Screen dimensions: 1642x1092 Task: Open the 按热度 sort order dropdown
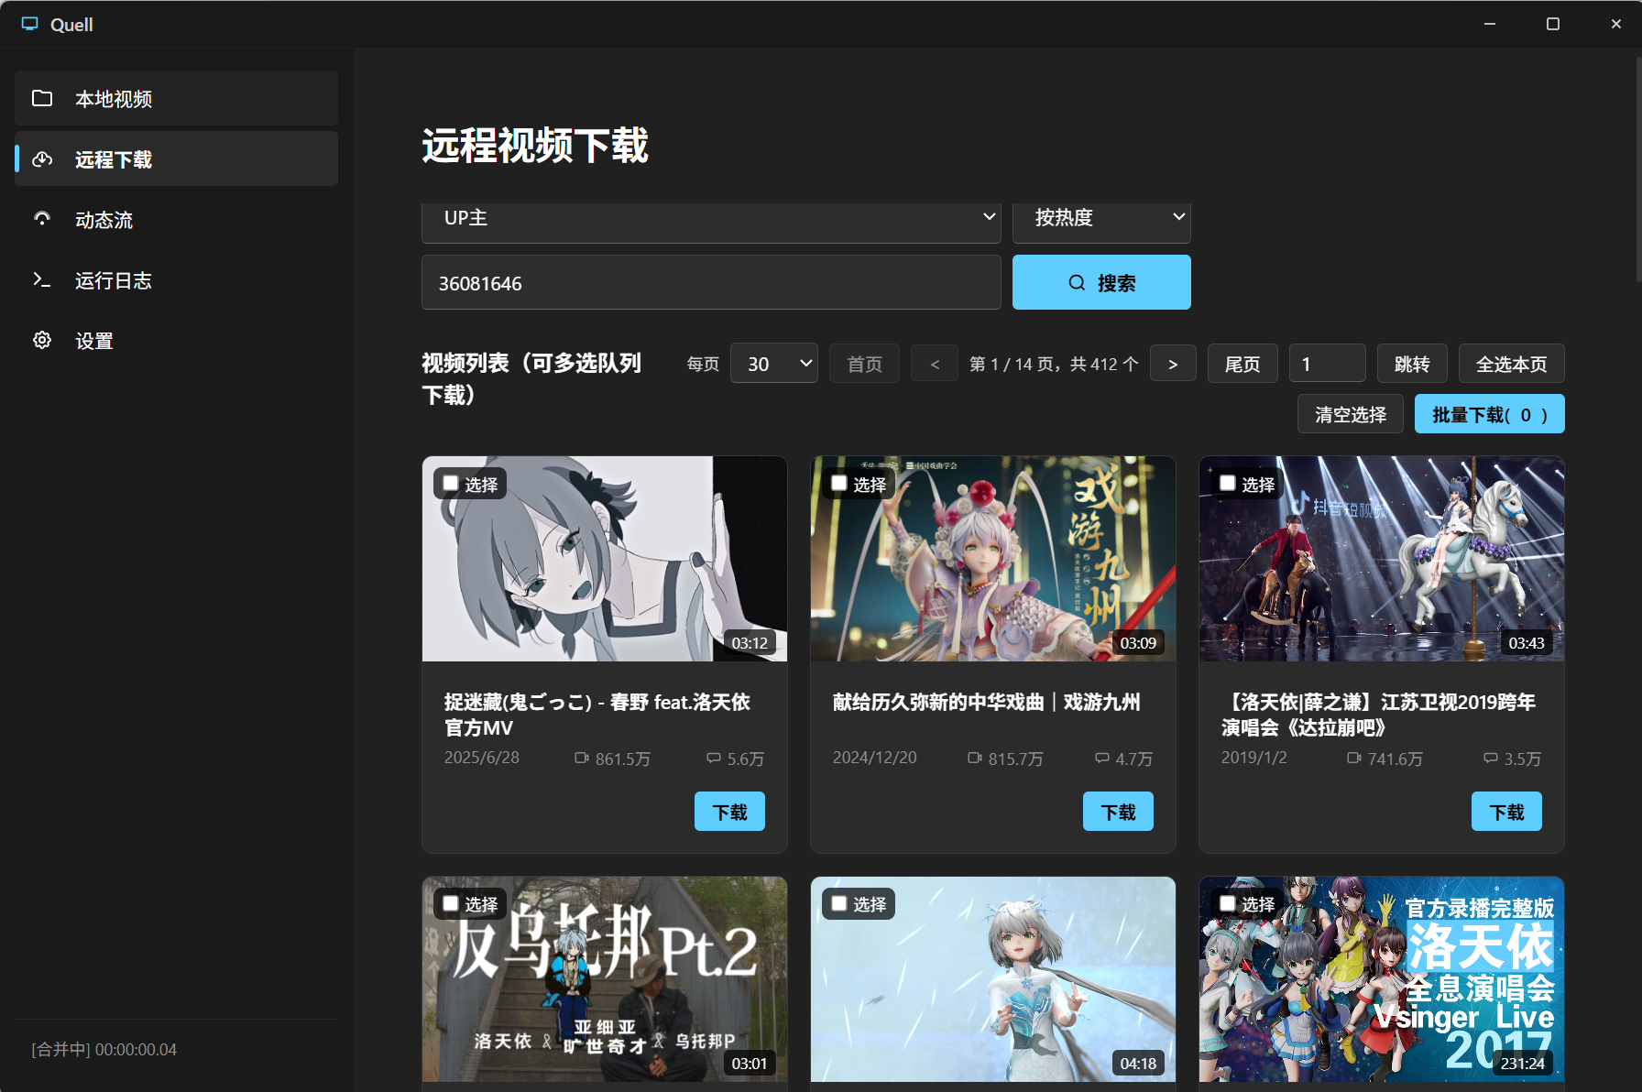pyautogui.click(x=1100, y=218)
